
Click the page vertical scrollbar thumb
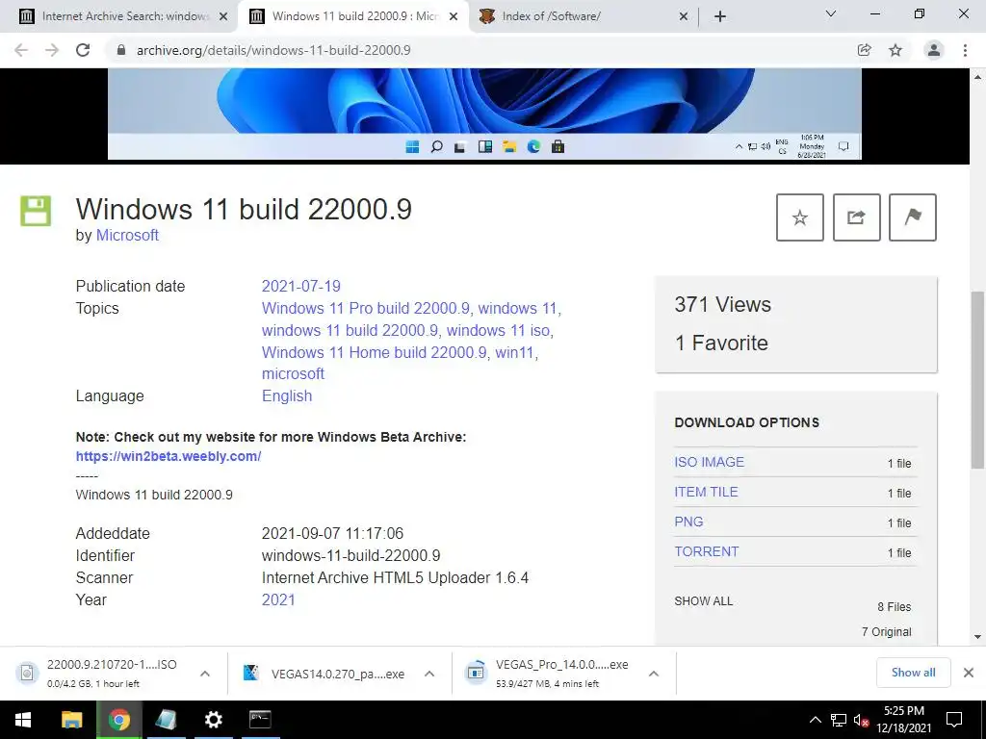(977, 379)
